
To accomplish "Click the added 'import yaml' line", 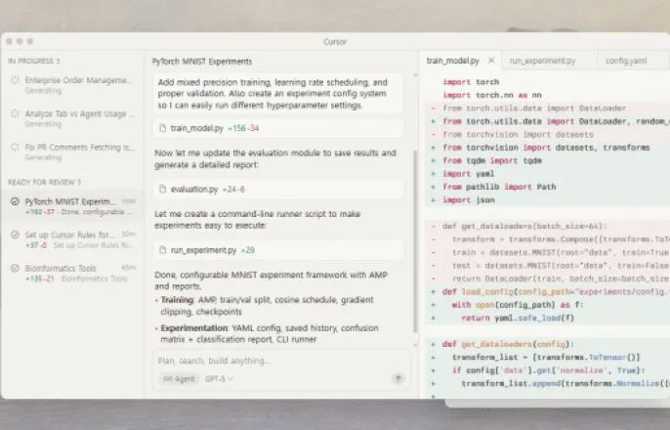I will (x=469, y=174).
